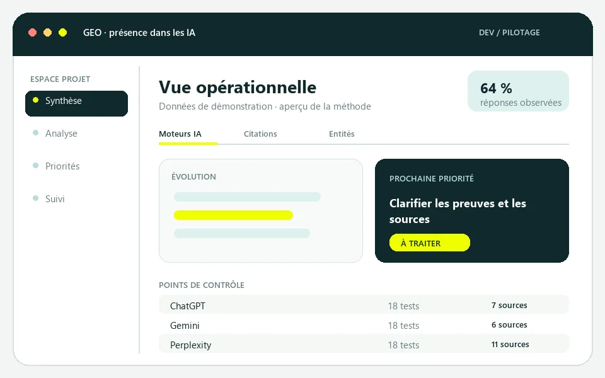
Task: Click the POINTS DE CONTRÔLE heading
Action: point(202,285)
